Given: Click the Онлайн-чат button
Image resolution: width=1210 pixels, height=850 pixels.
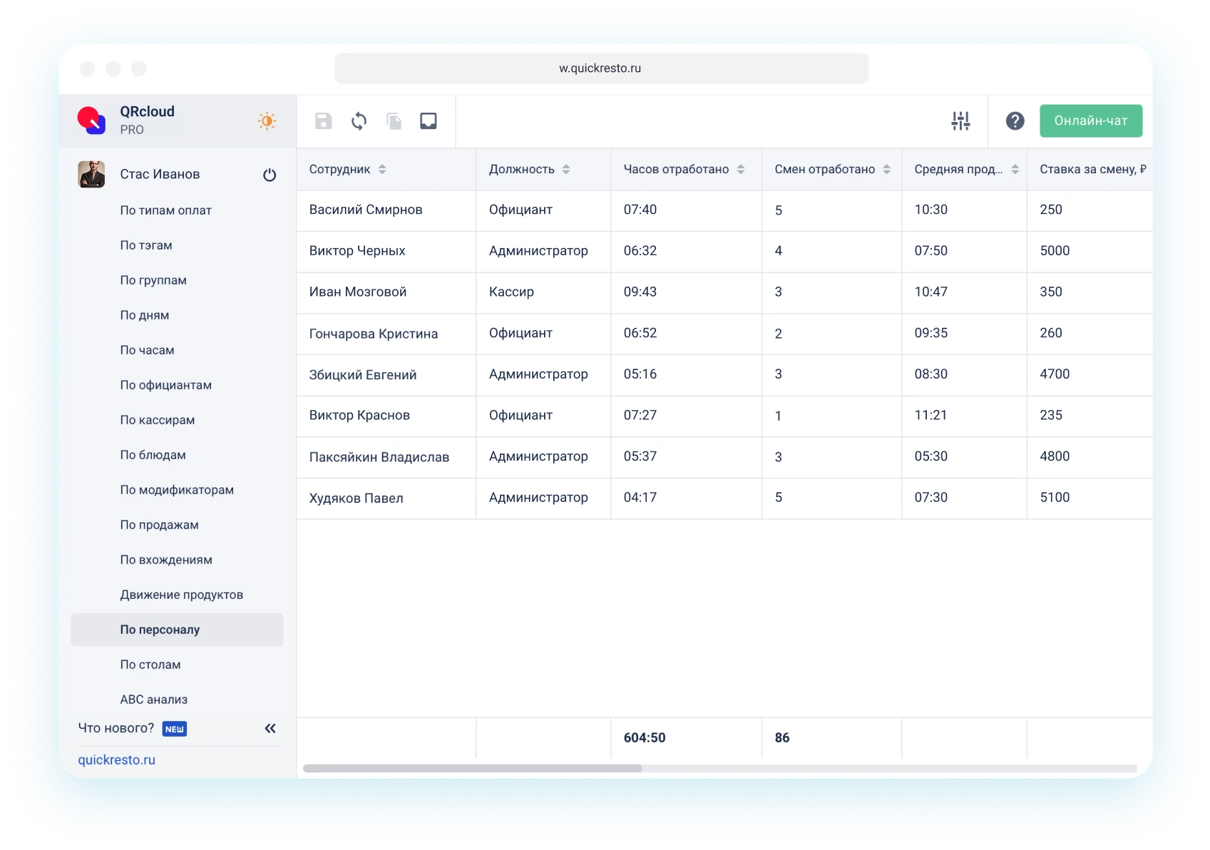Looking at the screenshot, I should 1090,121.
